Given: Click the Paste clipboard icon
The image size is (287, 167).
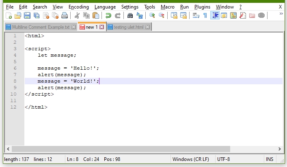Looking at the screenshot, I should (95, 15).
